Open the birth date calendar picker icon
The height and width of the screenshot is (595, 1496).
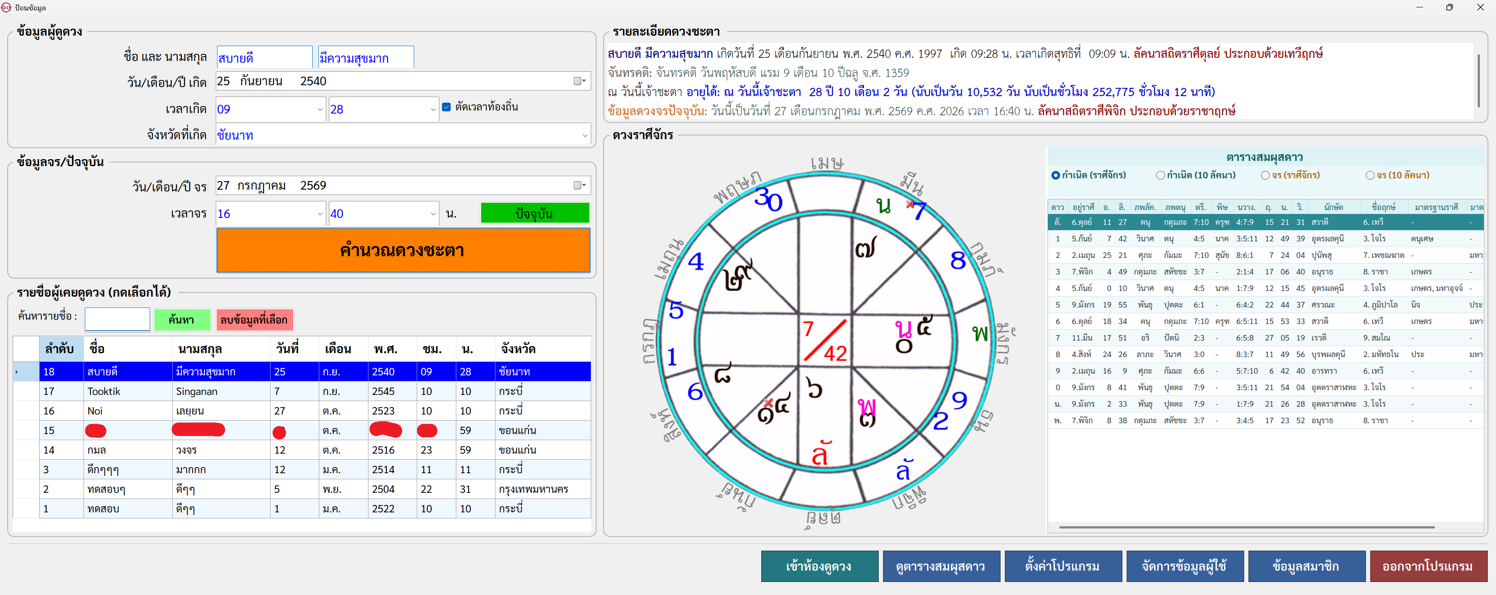click(579, 81)
